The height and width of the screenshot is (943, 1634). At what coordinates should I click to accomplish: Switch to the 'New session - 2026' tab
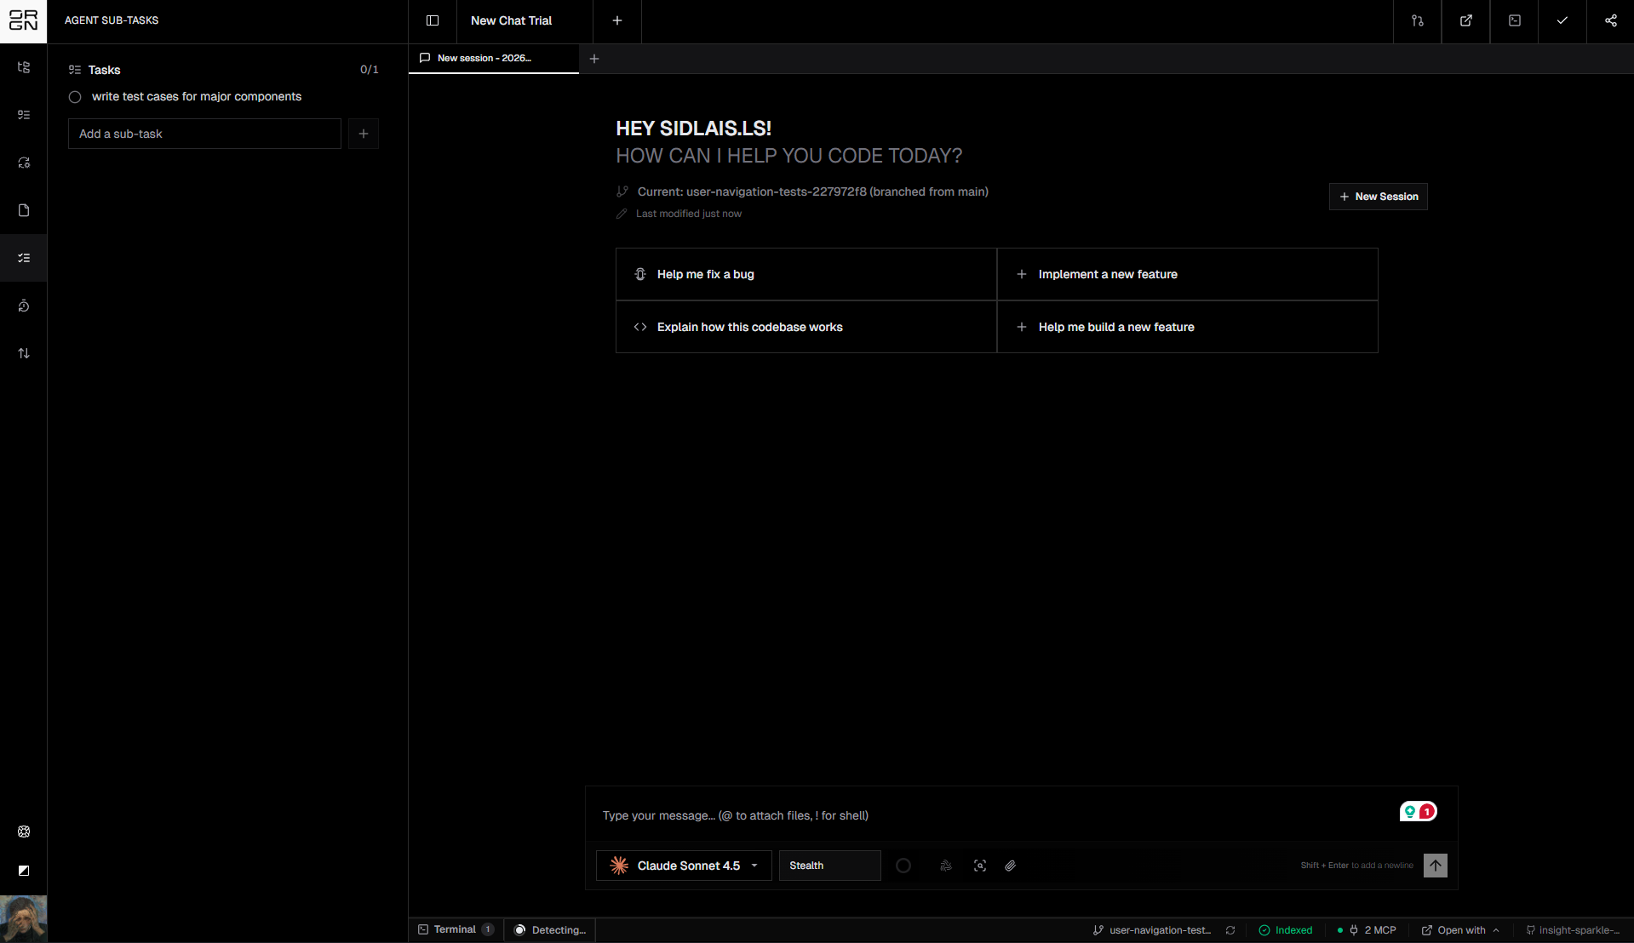[484, 58]
